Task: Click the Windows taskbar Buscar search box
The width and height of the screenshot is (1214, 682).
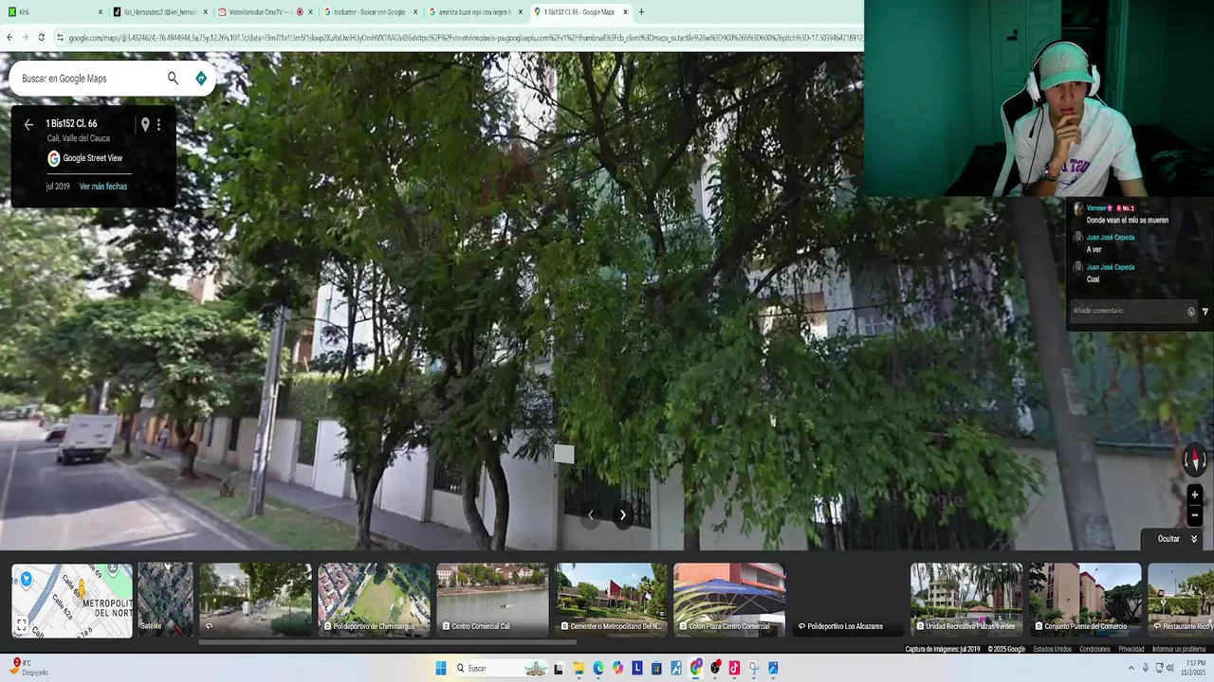Action: click(503, 668)
